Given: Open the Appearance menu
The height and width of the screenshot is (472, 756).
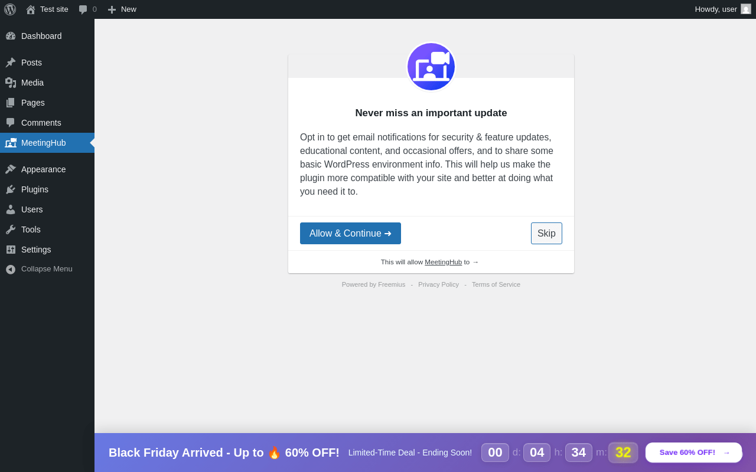Looking at the screenshot, I should 47,169.
